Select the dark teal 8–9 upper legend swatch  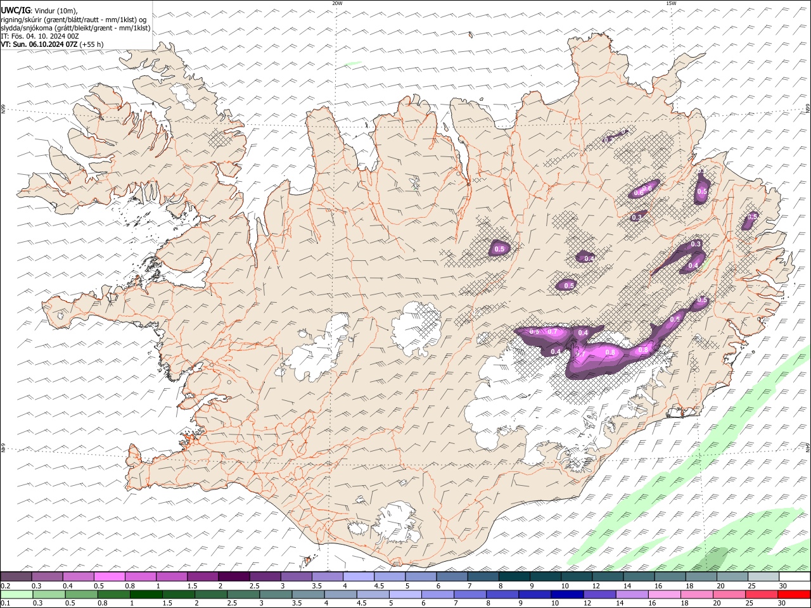coord(514,577)
